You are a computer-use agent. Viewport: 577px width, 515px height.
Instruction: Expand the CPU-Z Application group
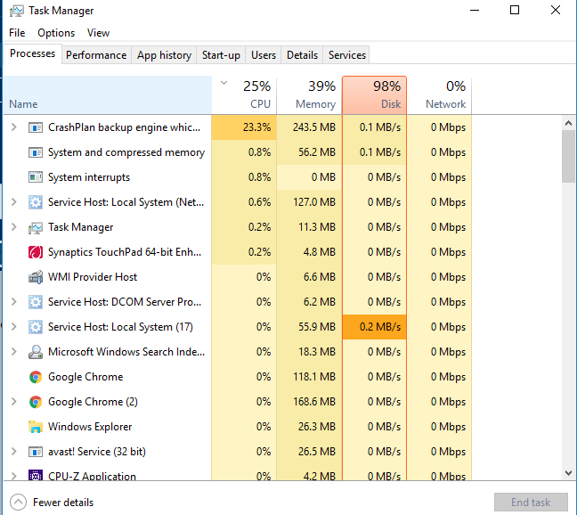coord(14,476)
